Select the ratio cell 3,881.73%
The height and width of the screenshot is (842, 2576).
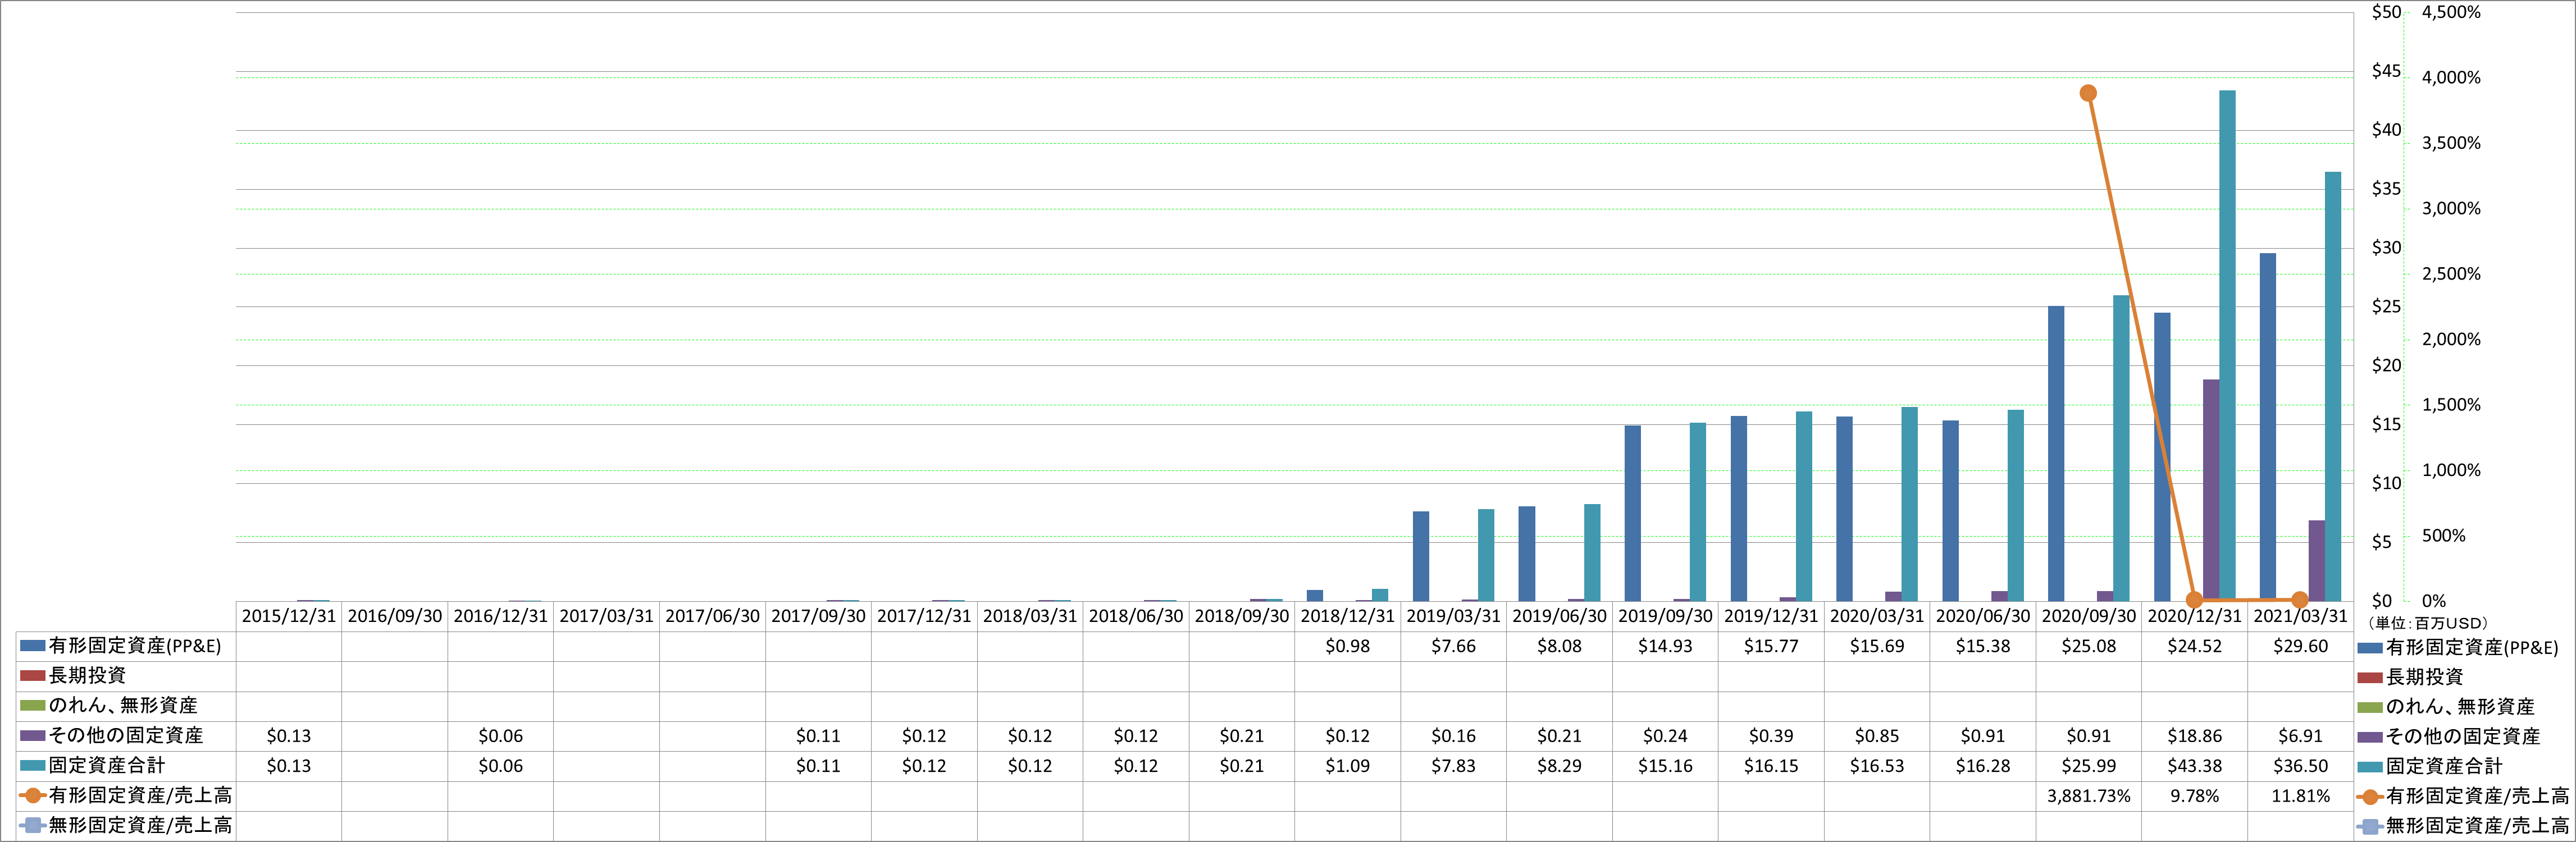point(2088,796)
